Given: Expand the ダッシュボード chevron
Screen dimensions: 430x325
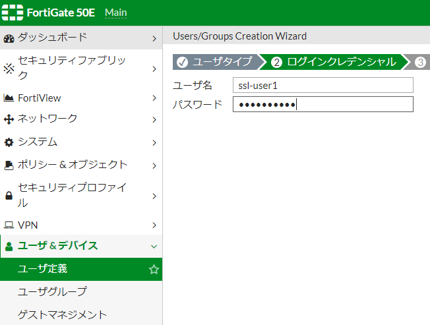Looking at the screenshot, I should [154, 39].
